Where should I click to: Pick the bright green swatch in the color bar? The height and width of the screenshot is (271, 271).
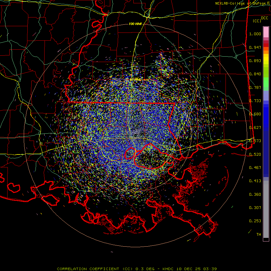[x=266, y=83]
